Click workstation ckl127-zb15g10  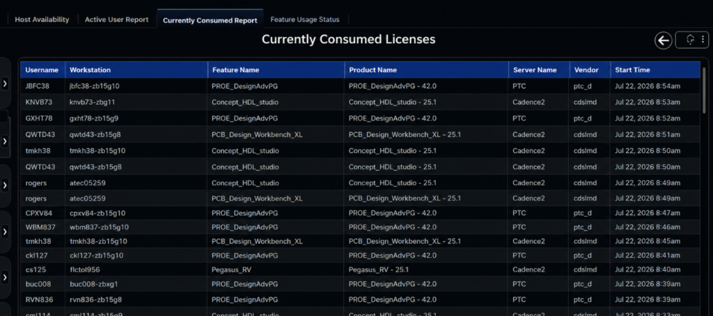point(95,256)
